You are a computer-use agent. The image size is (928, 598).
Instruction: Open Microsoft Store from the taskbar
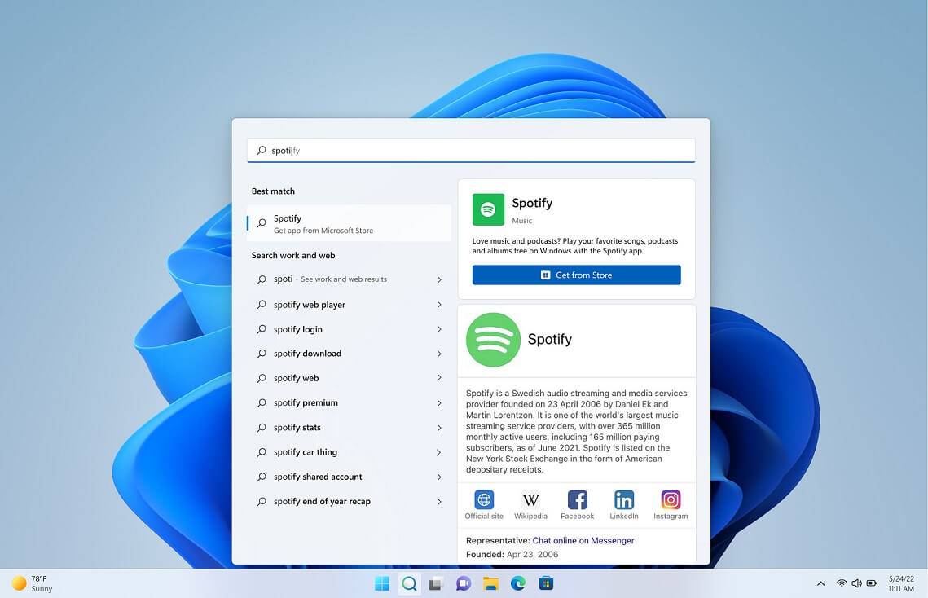545,583
